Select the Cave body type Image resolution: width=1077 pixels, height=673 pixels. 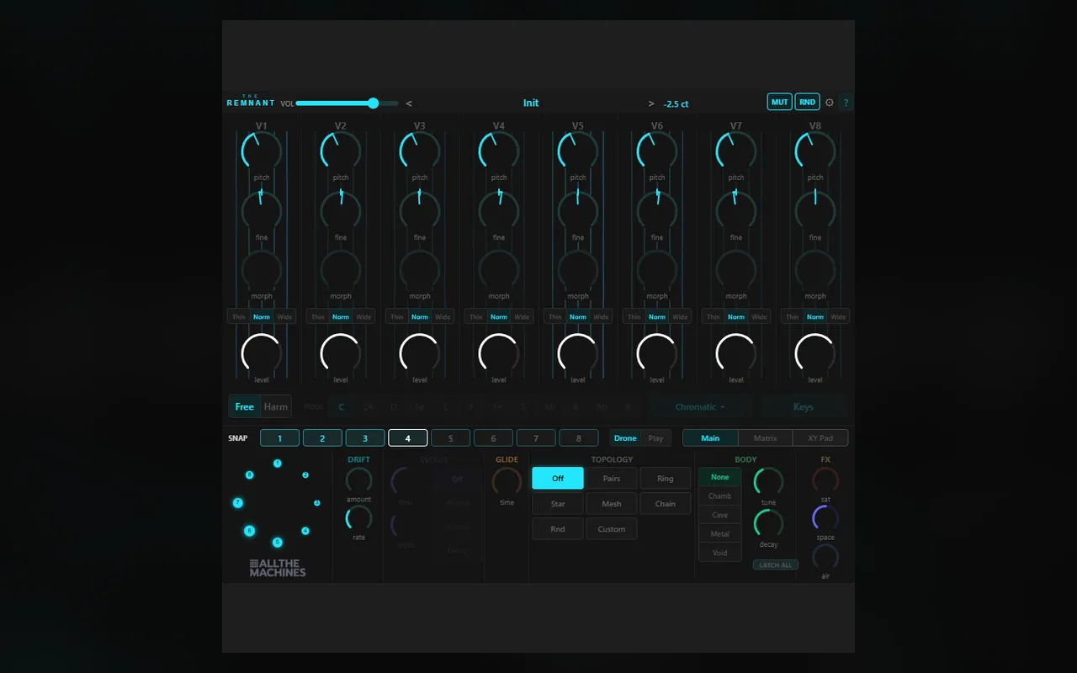click(x=720, y=515)
